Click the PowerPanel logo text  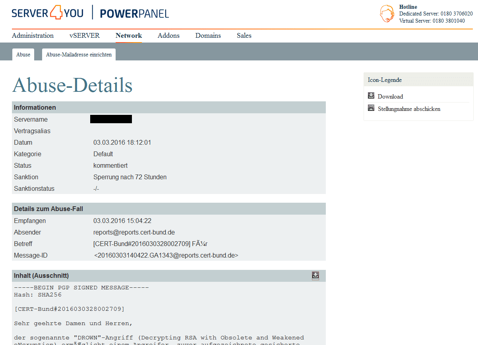point(134,14)
